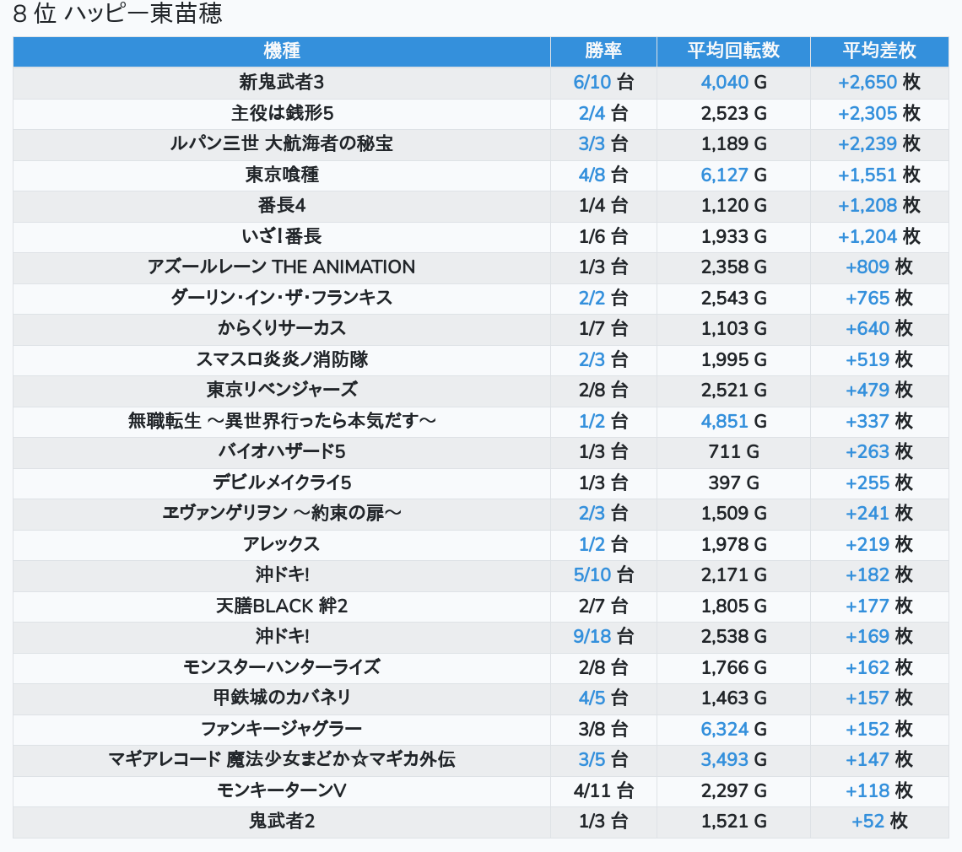Image resolution: width=962 pixels, height=852 pixels.
Task: Click the 9/18 台 win rate cell
Action: point(603,636)
